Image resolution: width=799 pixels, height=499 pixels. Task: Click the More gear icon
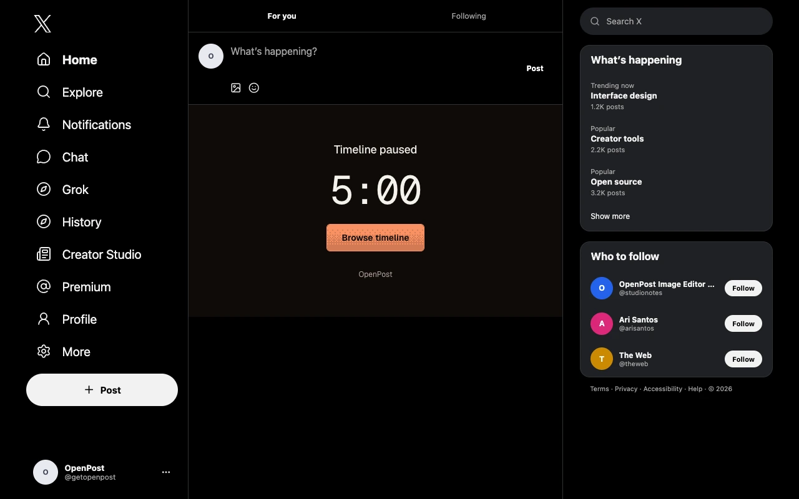point(44,351)
